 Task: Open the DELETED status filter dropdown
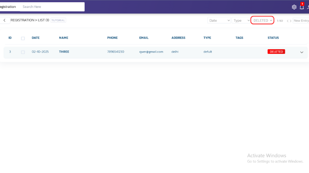262,20
